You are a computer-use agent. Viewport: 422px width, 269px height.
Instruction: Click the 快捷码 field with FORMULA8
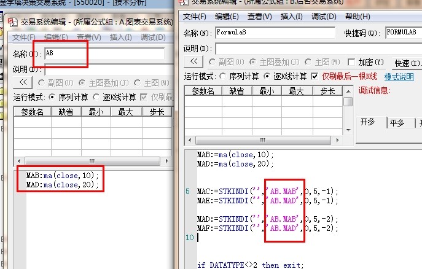pyautogui.click(x=402, y=33)
